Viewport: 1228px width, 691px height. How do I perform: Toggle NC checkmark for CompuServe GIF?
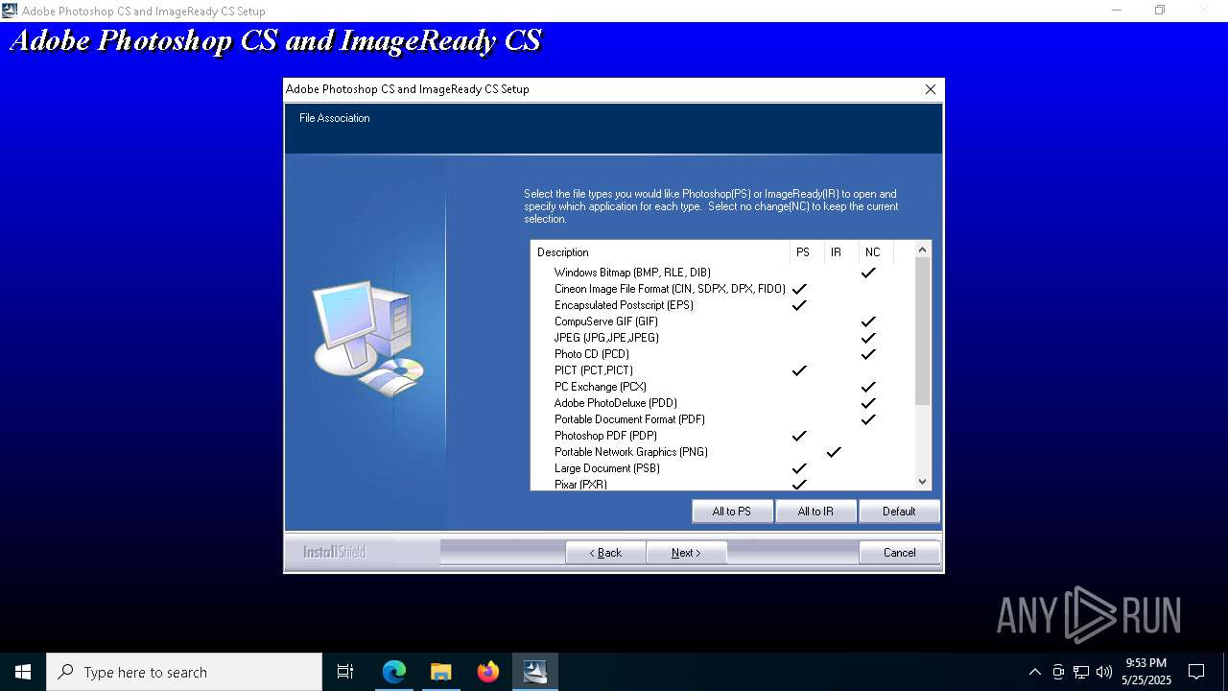point(868,322)
